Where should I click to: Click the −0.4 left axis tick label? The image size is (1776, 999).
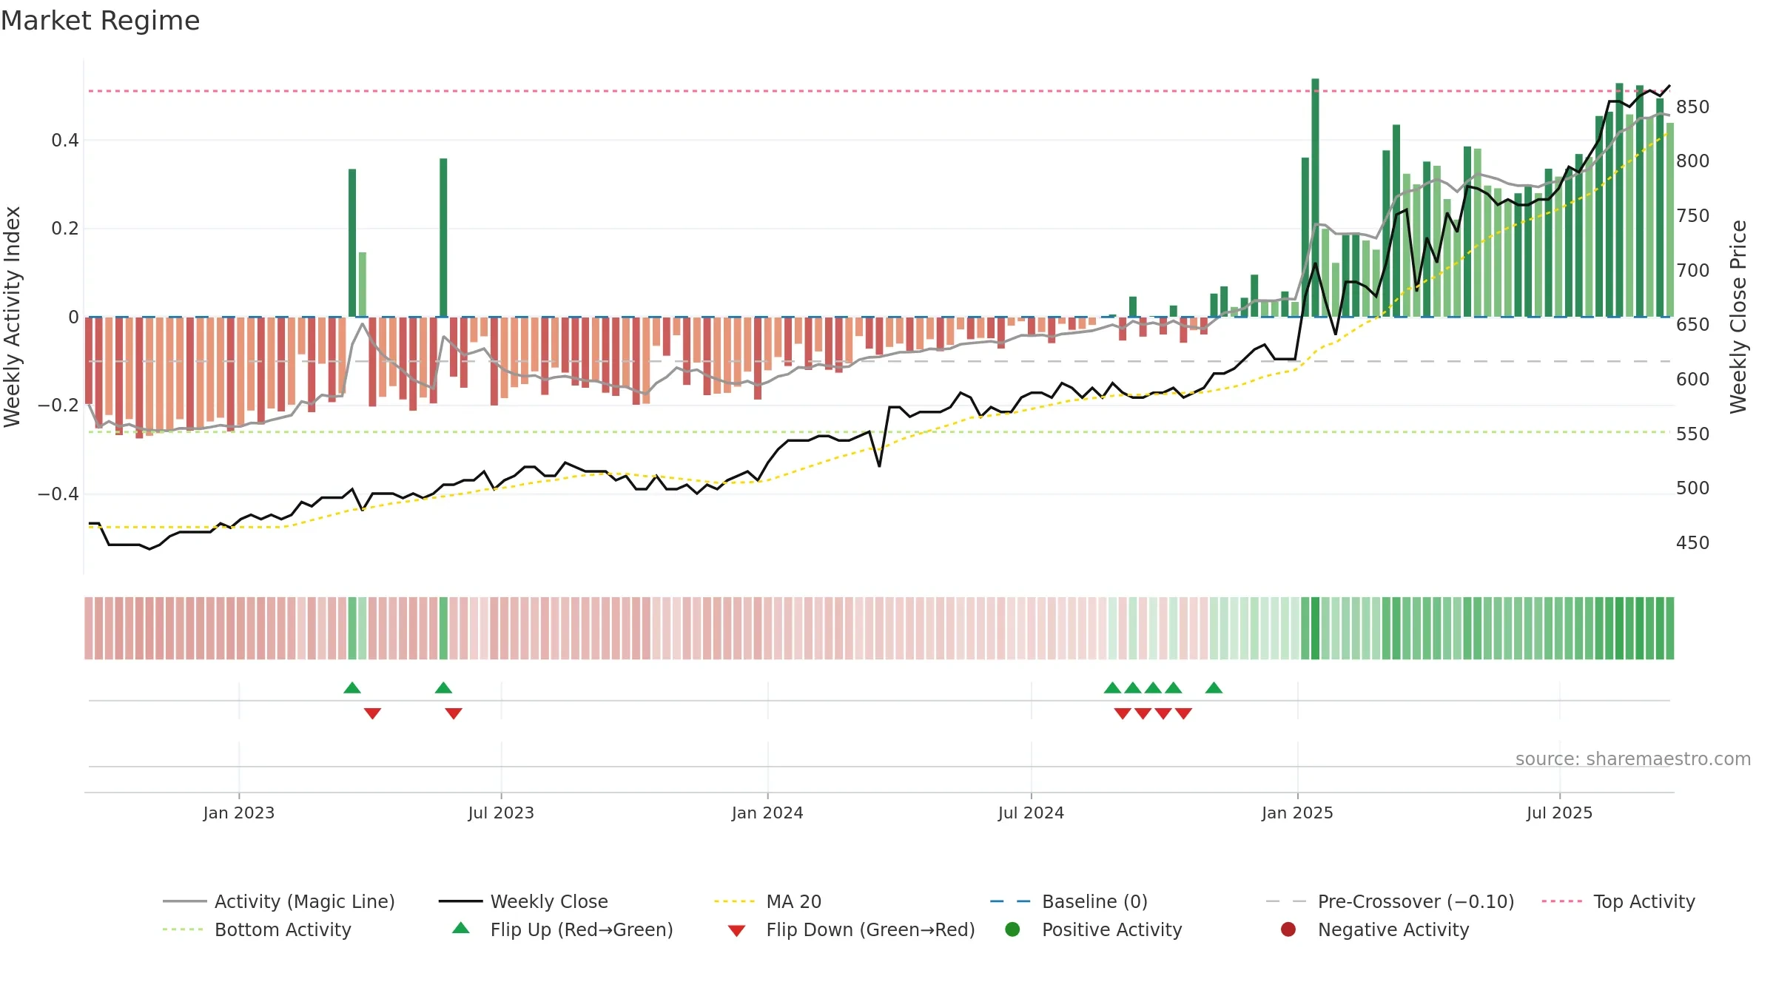58,494
